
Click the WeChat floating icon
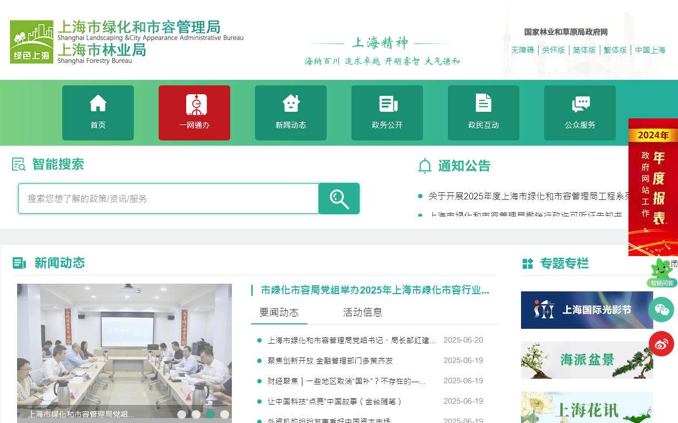point(661,310)
